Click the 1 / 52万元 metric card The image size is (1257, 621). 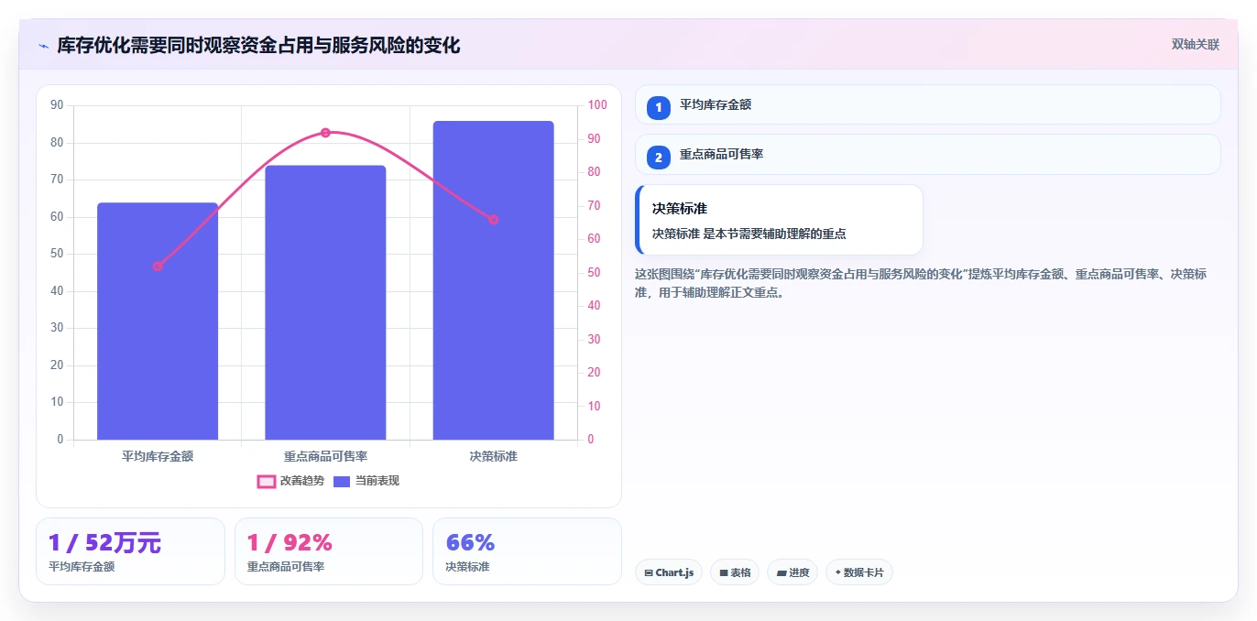click(130, 551)
